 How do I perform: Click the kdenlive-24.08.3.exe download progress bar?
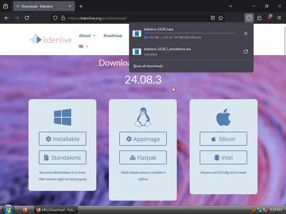189,33
